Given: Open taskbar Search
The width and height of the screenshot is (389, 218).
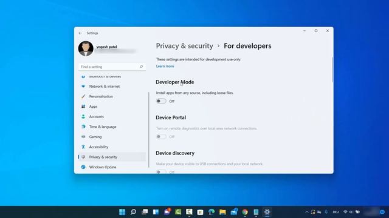Looking at the screenshot, I should coord(133,212).
